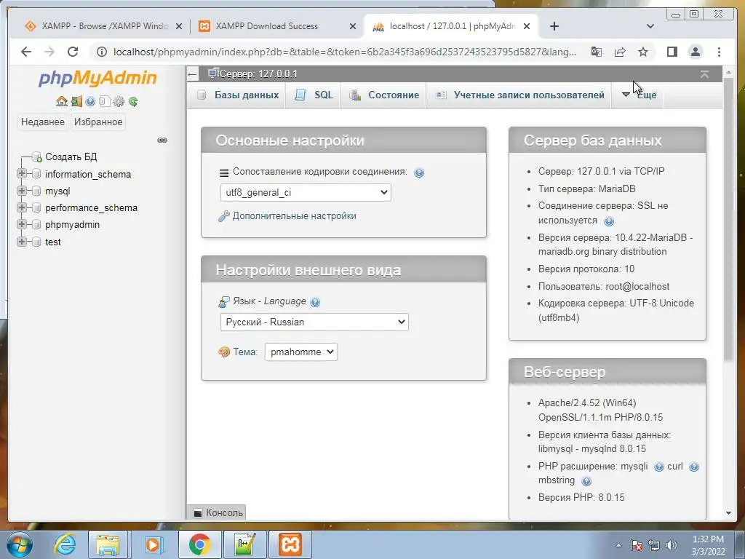Image resolution: width=745 pixels, height=559 pixels.
Task: Switch to XAMPP - Browse browser tab
Action: (x=97, y=26)
